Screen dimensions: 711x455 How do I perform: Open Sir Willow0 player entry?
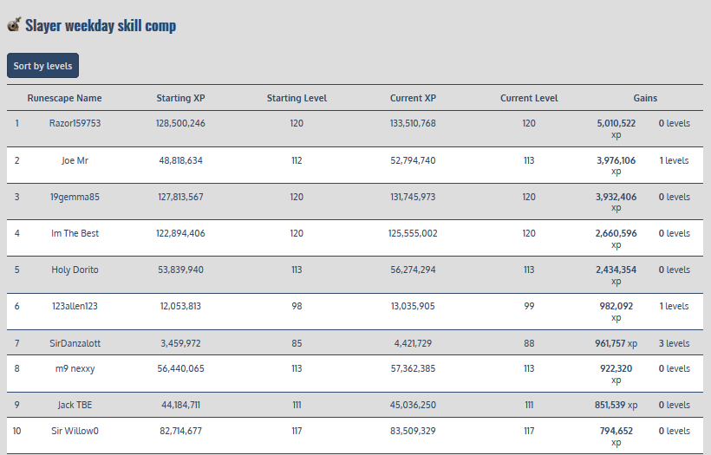click(75, 431)
